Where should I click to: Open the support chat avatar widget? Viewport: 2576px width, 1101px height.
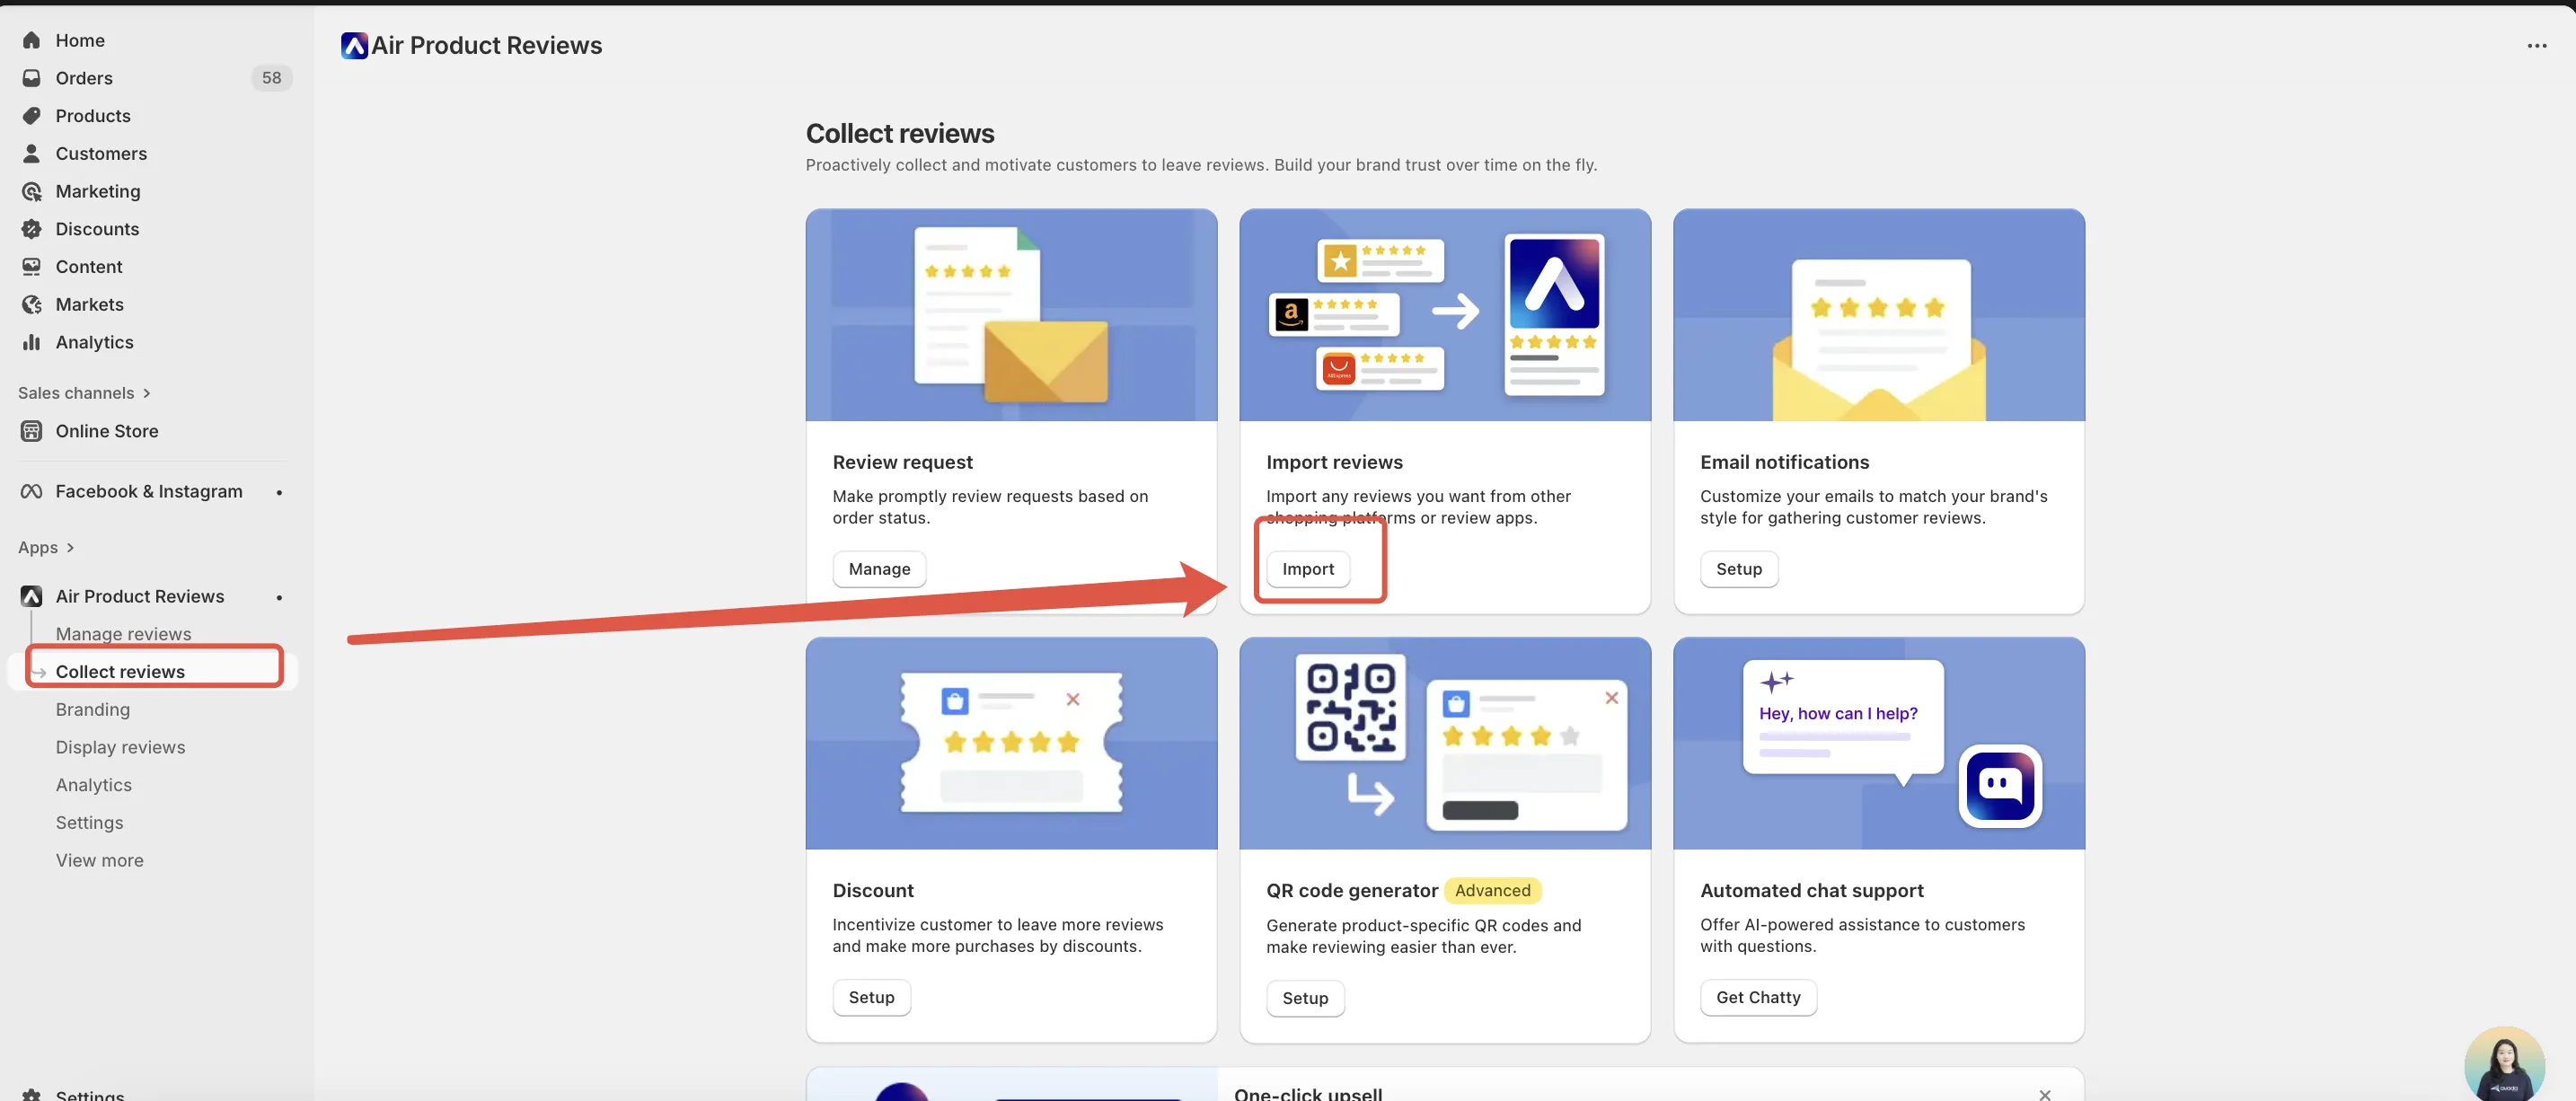pyautogui.click(x=2503, y=1066)
